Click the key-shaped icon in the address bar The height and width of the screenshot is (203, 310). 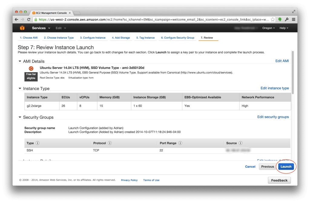pyautogui.click(x=286, y=19)
